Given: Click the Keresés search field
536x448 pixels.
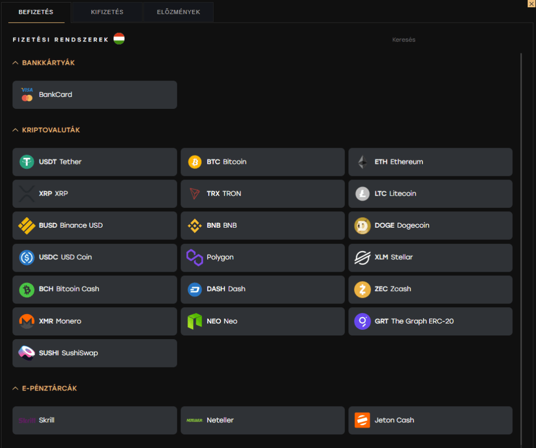Looking at the screenshot, I should [404, 40].
